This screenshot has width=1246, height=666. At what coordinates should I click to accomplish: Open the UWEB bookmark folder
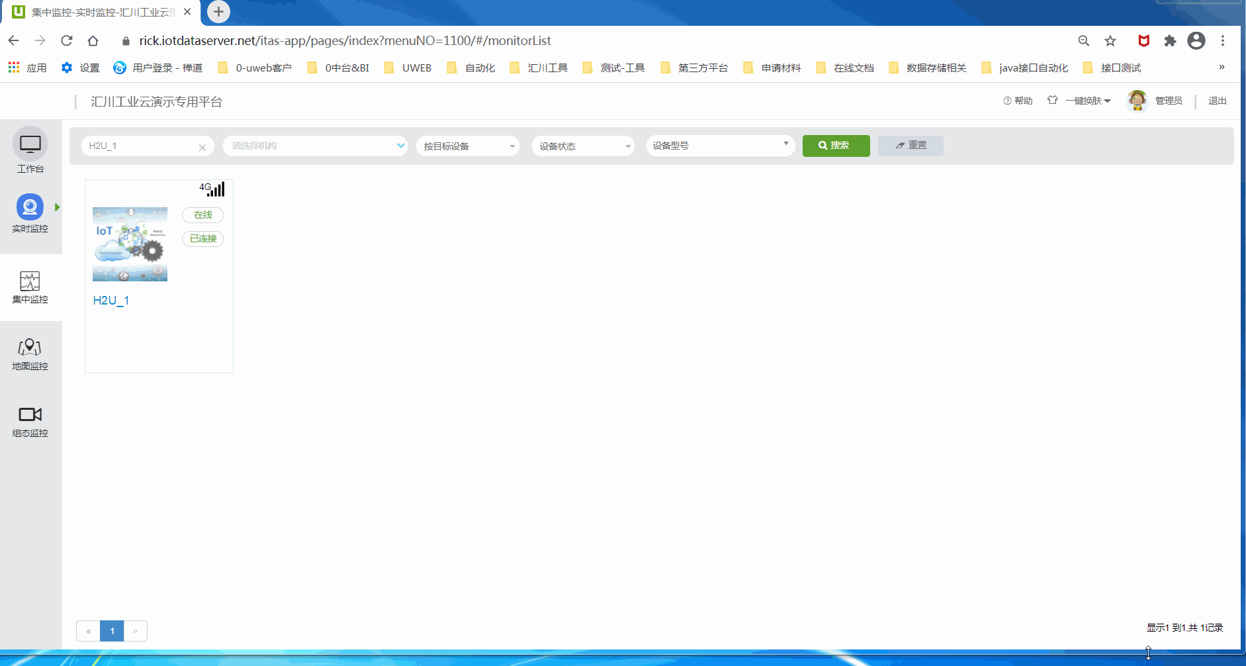click(x=408, y=68)
